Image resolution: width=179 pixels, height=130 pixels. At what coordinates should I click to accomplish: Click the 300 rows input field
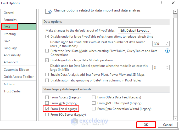pos(159,44)
